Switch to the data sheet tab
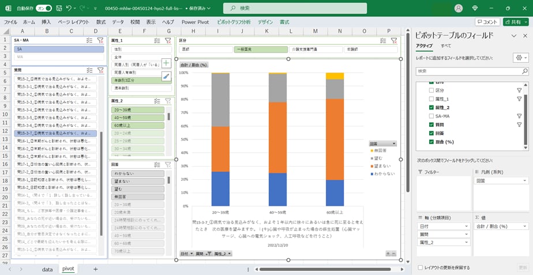This screenshot has width=533, height=275. pos(47,269)
